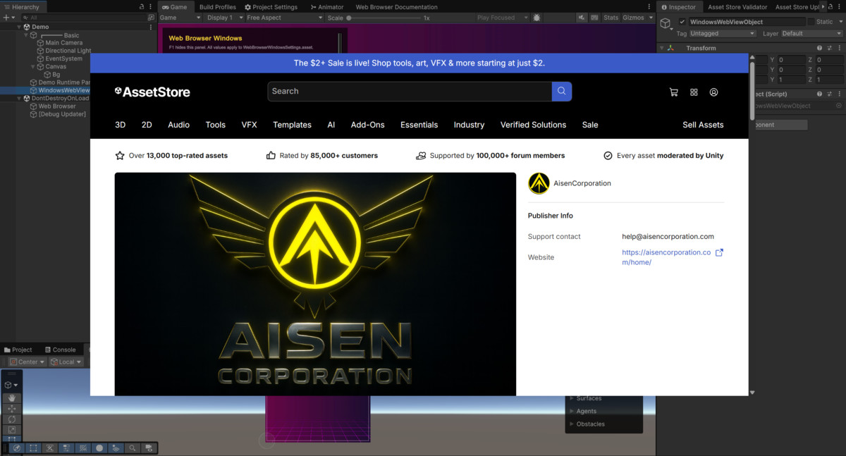
Task: Uncheck the WindowsWebViewObject active checkbox
Action: click(682, 22)
